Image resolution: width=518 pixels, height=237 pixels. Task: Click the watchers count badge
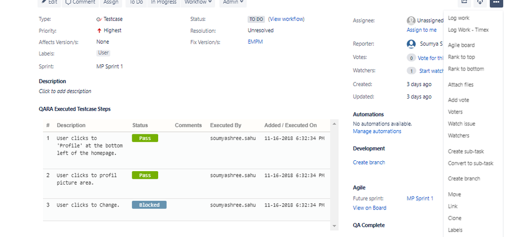pyautogui.click(x=411, y=71)
